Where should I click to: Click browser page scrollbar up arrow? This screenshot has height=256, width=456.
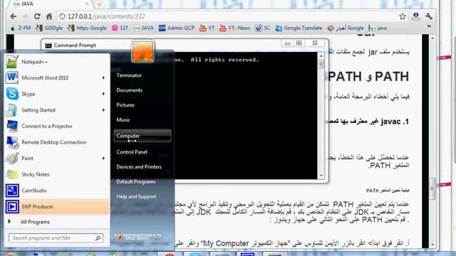432,38
